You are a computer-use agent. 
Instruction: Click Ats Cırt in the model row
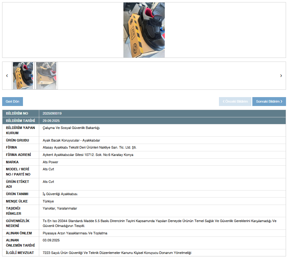[x=48, y=169]
